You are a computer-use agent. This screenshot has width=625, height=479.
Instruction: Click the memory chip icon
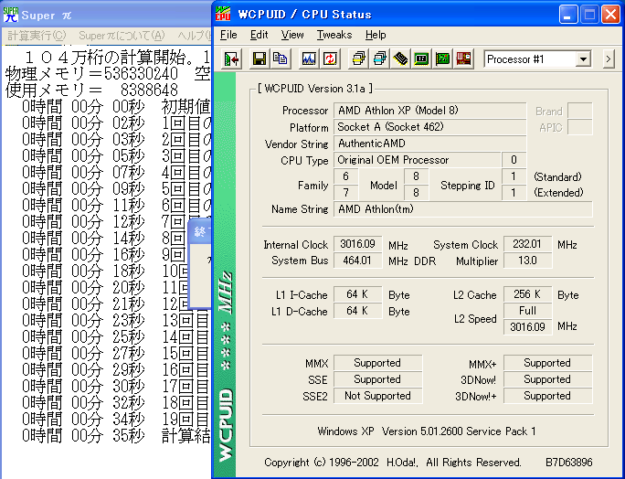pyautogui.click(x=400, y=59)
